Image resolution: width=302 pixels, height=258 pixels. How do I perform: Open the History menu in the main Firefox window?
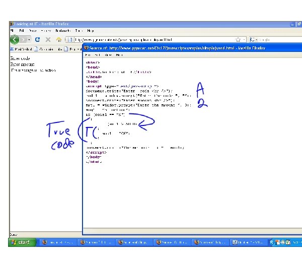click(46, 31)
